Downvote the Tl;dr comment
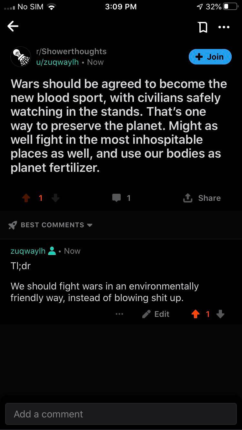Screen dimensions: 242x430 pos(220,314)
